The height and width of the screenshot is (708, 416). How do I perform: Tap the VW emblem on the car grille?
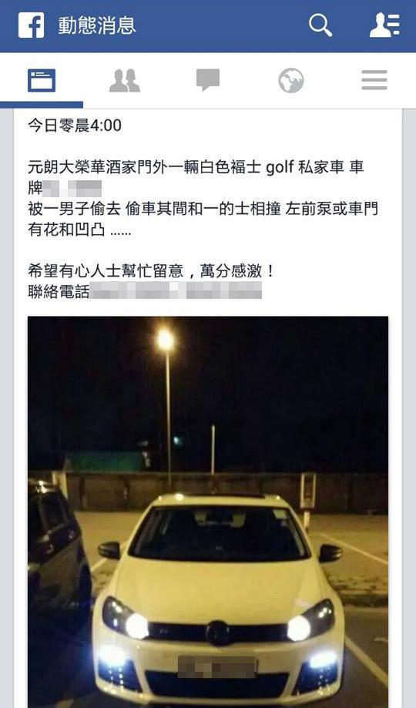(x=218, y=633)
